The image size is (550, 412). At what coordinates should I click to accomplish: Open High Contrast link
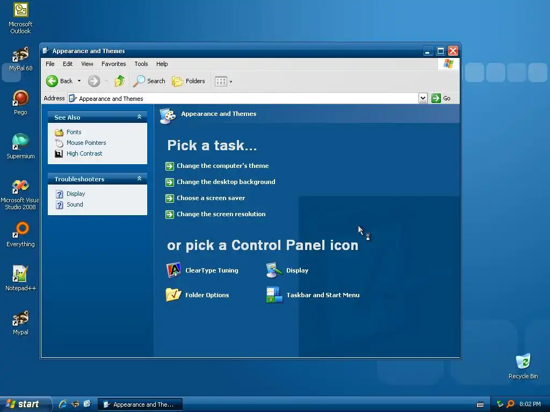[84, 153]
